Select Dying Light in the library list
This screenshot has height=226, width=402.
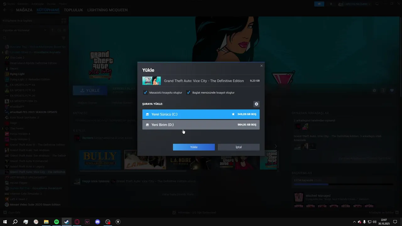[17, 74]
